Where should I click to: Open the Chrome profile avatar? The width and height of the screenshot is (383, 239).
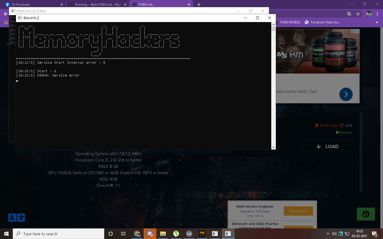(x=369, y=14)
